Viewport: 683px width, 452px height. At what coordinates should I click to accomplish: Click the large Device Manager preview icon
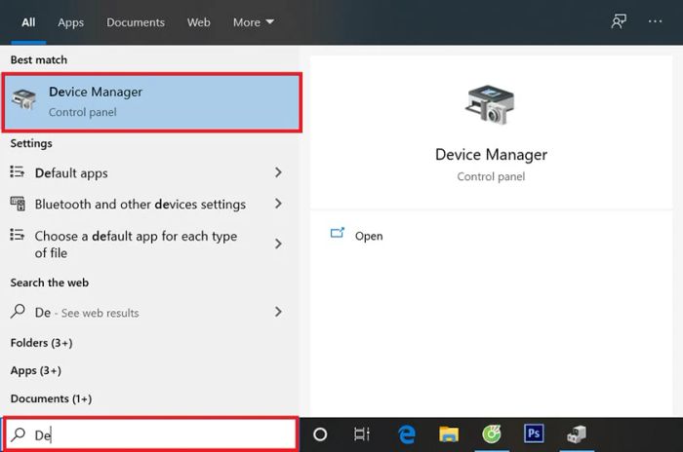tap(491, 104)
